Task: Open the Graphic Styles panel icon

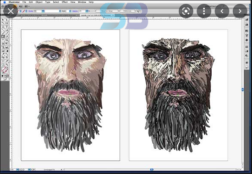Action: tap(247, 67)
